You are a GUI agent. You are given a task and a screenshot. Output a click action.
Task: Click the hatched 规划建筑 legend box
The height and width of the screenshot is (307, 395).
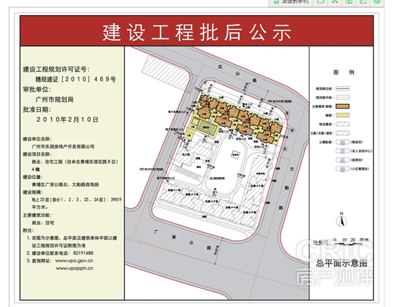(342, 124)
